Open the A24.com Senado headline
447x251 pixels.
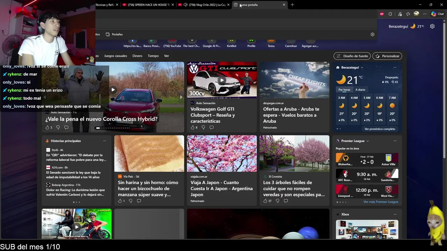(73, 175)
